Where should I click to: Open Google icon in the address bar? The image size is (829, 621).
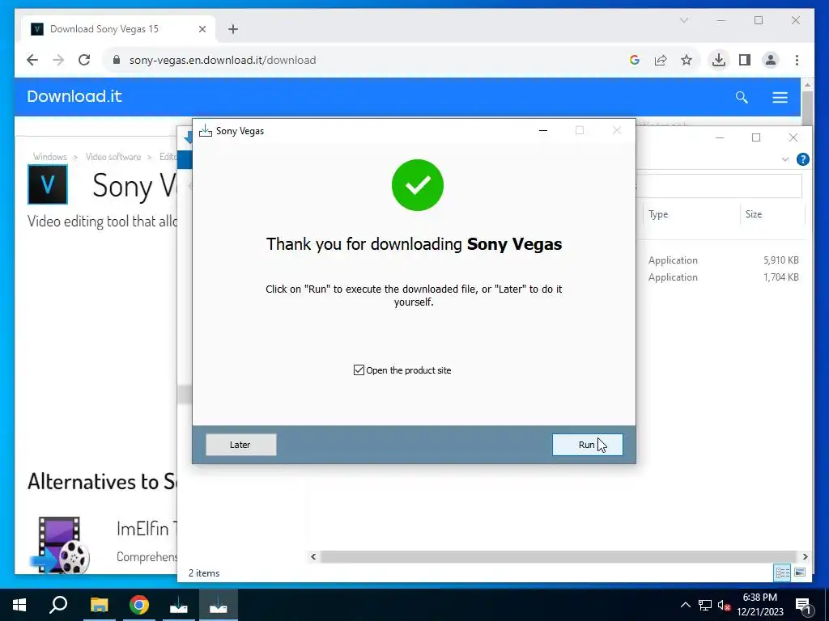point(635,60)
